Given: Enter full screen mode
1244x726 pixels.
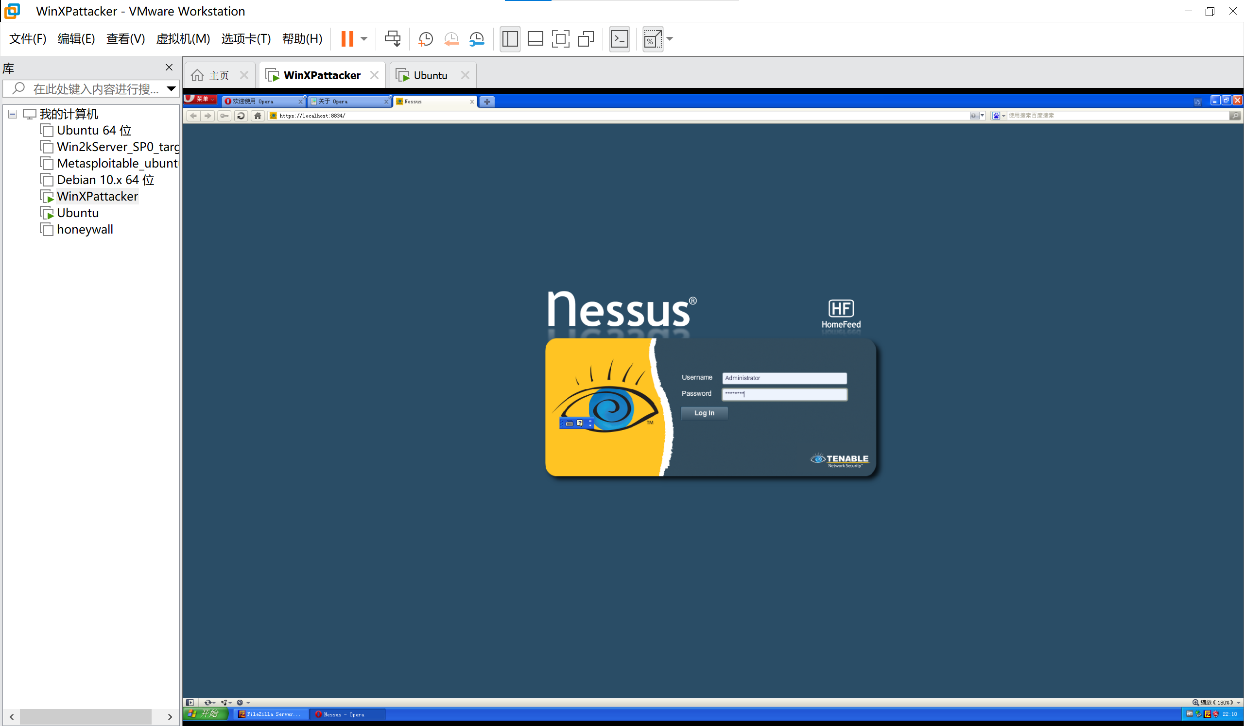Looking at the screenshot, I should tap(560, 38).
